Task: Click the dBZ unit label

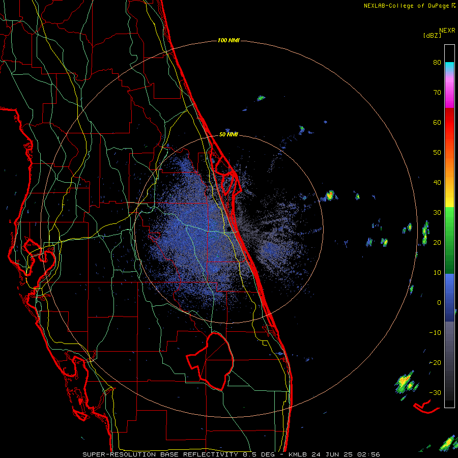Action: [432, 35]
